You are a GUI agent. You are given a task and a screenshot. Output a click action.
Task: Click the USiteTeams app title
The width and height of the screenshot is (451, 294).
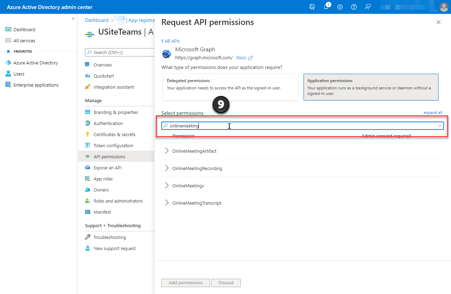tap(120, 32)
